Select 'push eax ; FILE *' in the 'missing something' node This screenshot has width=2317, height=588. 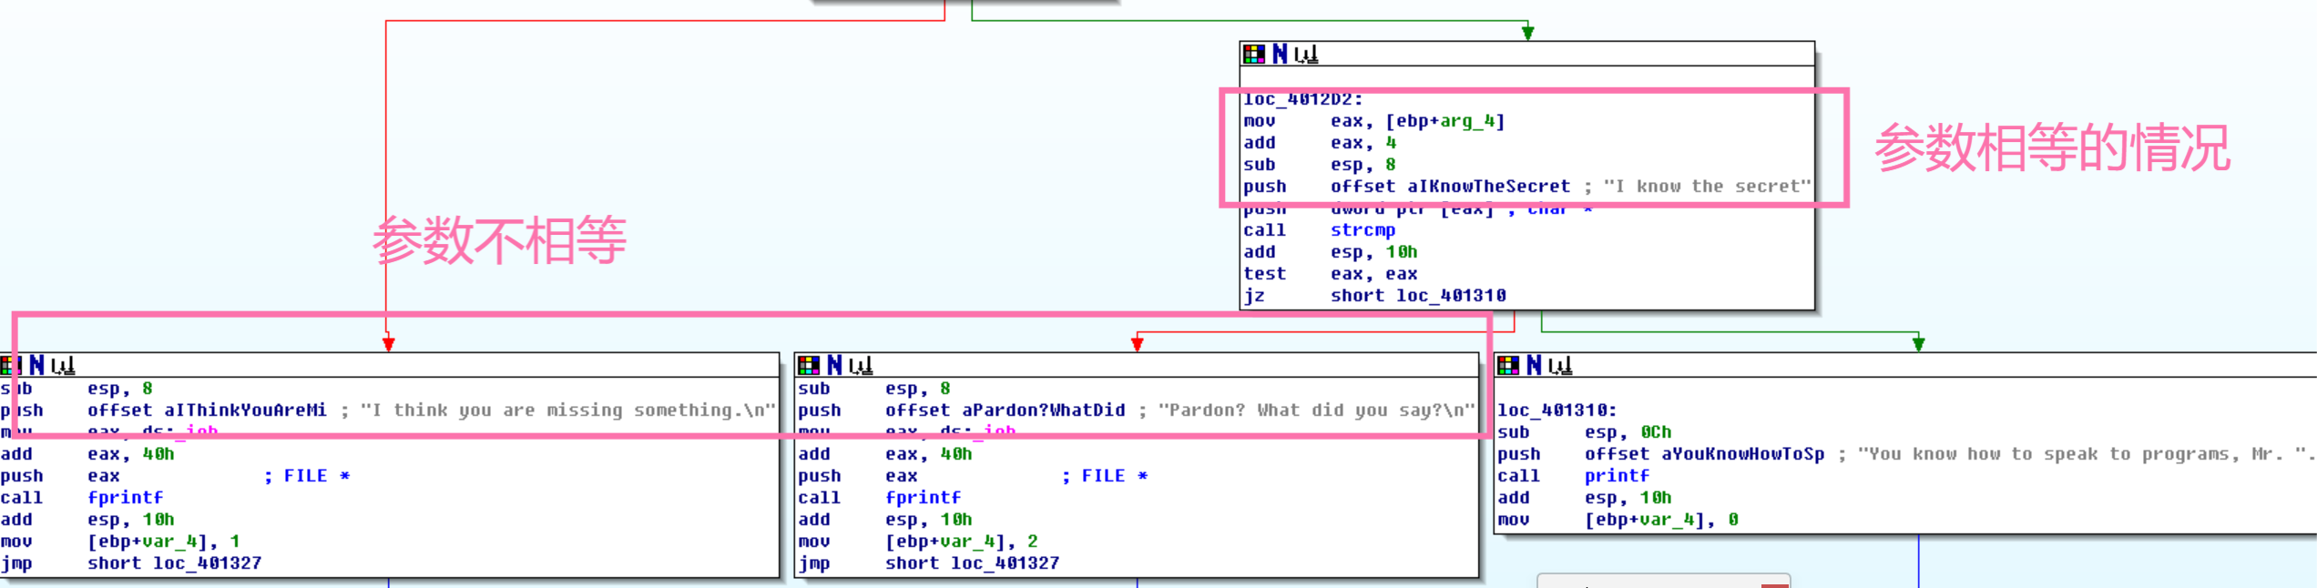click(x=175, y=476)
